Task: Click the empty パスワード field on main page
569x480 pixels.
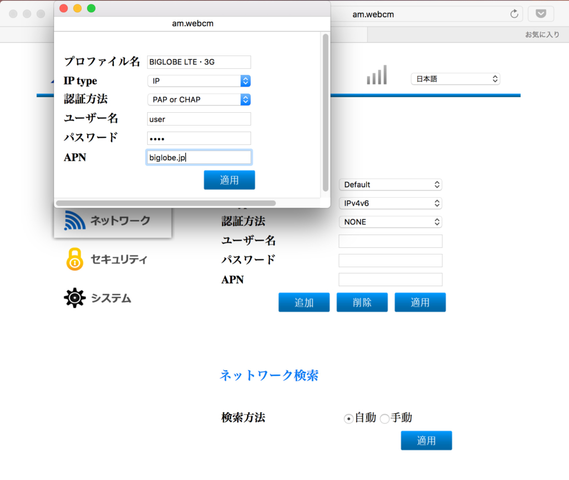Action: pyautogui.click(x=391, y=260)
